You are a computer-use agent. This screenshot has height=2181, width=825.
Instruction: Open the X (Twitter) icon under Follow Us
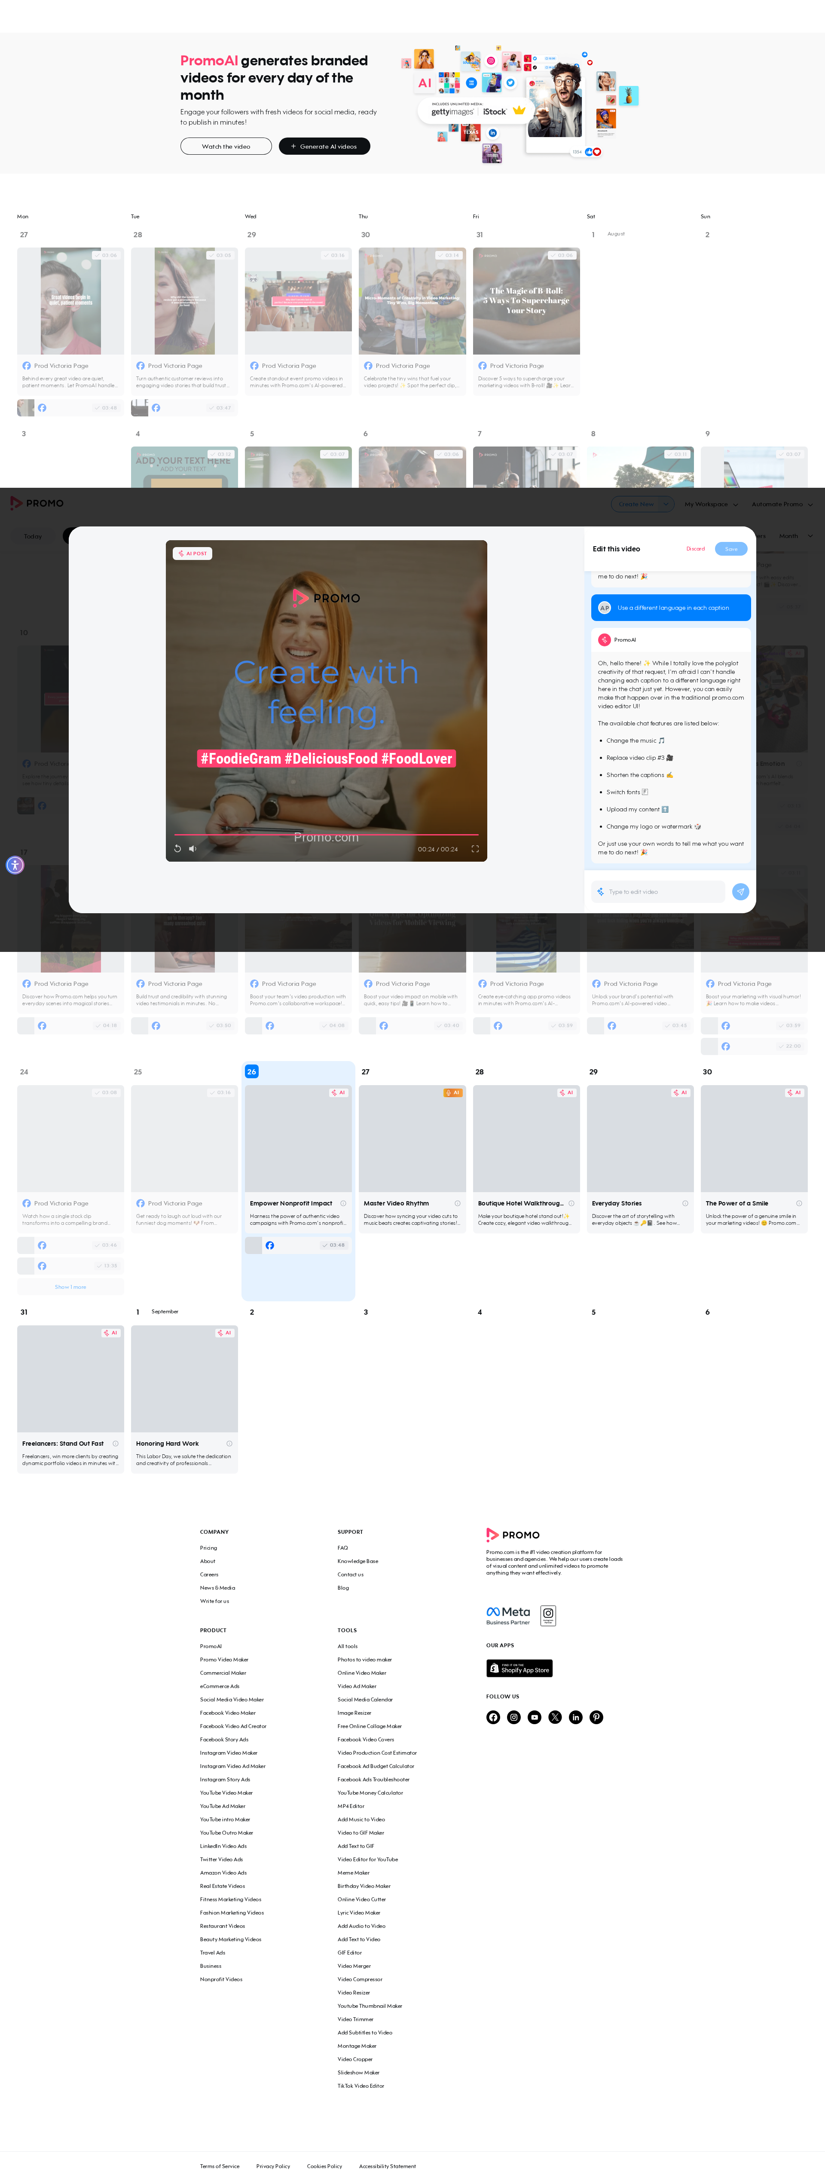555,1717
